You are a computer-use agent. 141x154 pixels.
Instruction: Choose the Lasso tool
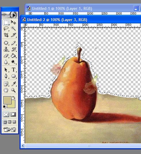6,29
